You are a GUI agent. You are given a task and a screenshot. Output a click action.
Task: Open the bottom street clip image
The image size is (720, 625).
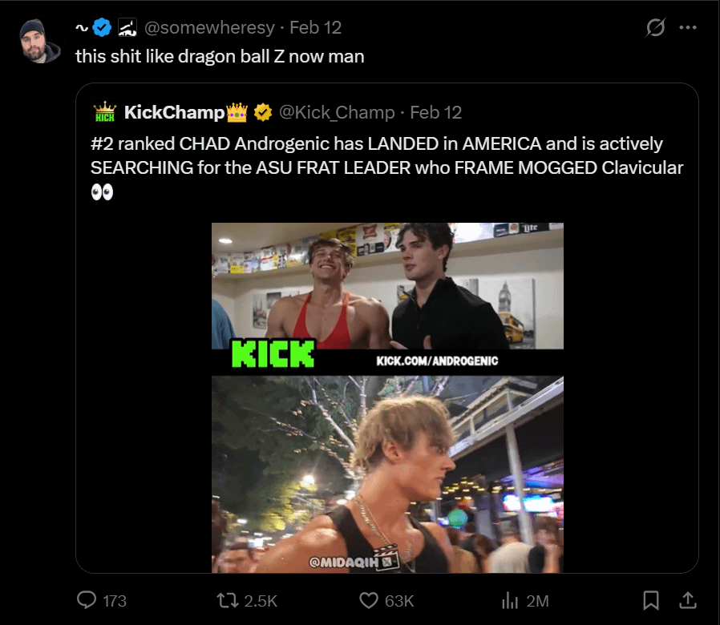click(x=387, y=474)
